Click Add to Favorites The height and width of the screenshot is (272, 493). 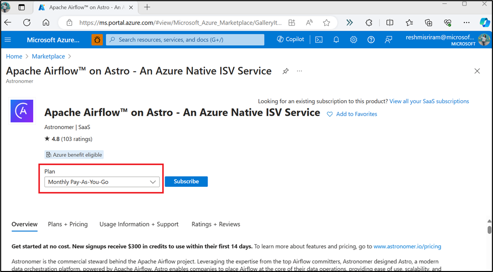(352, 114)
